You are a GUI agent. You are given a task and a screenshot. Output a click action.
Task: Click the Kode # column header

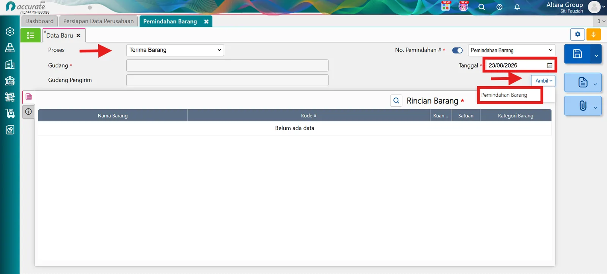(309, 116)
